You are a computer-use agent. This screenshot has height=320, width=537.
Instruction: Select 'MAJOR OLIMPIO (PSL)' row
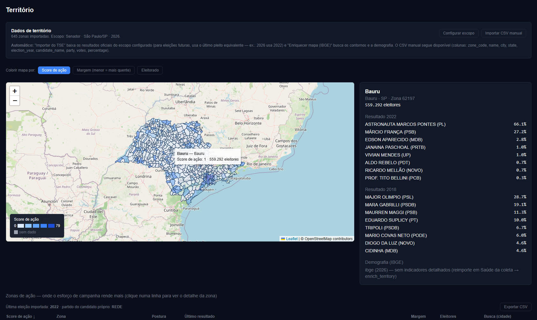click(x=445, y=197)
